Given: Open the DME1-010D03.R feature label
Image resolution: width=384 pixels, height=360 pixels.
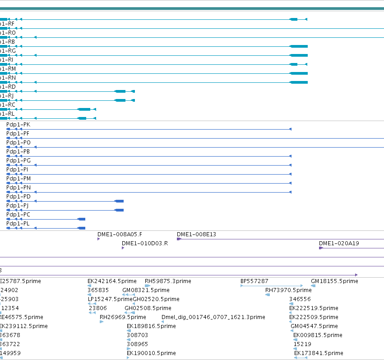Looking at the screenshot, I should pos(145,243).
